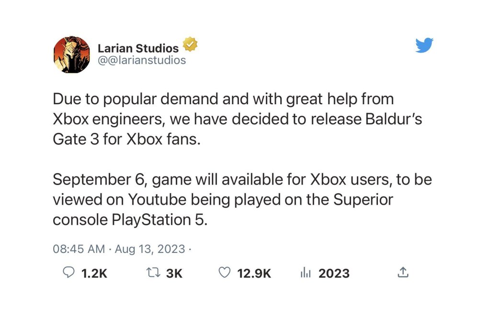Click the words "PlayStation 5" in tweet

[160, 220]
